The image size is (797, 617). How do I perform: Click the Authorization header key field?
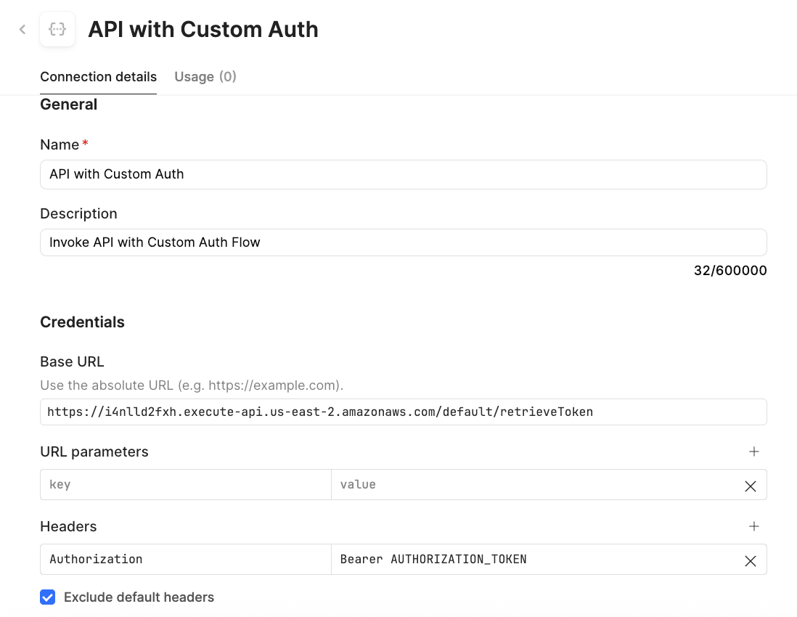pyautogui.click(x=185, y=559)
